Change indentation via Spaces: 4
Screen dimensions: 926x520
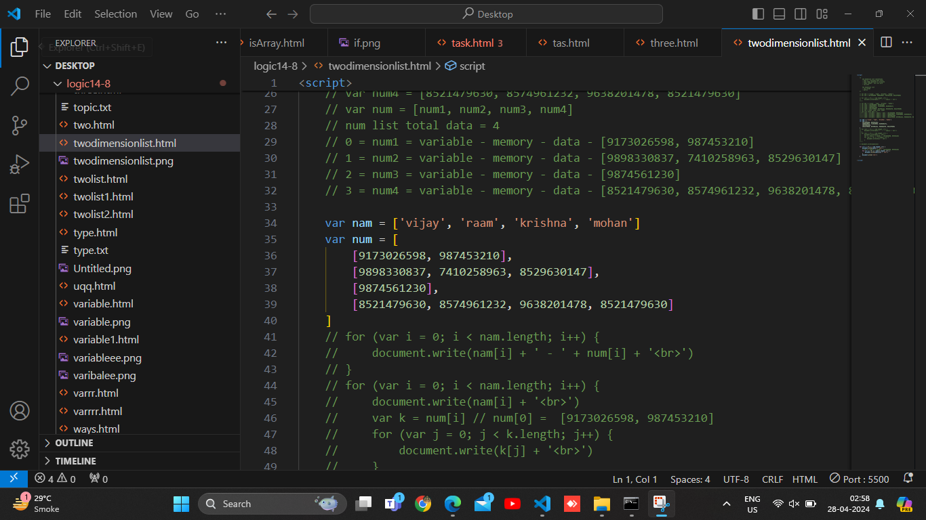click(690, 479)
